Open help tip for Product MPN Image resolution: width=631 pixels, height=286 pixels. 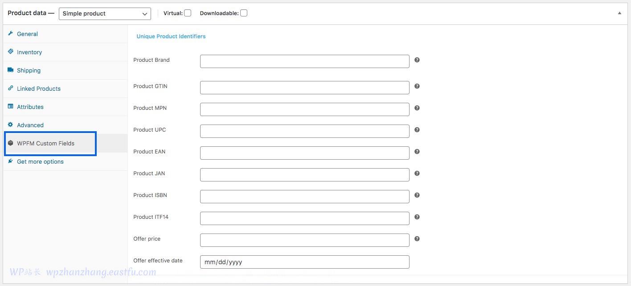(417, 108)
